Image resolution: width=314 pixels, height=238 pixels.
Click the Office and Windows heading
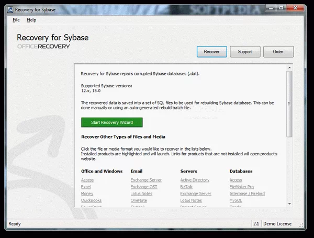[x=102, y=171]
